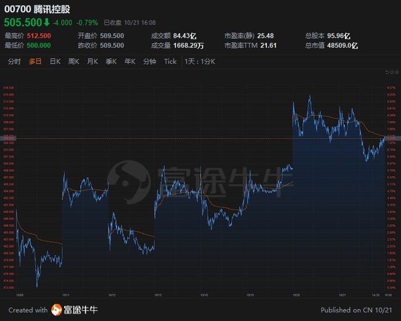Click the Created with text in footer
The height and width of the screenshot is (321, 401).
[x=28, y=310]
